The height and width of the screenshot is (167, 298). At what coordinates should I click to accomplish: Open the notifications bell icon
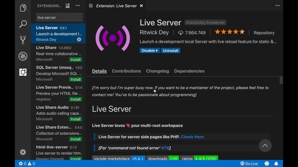pos(276,164)
